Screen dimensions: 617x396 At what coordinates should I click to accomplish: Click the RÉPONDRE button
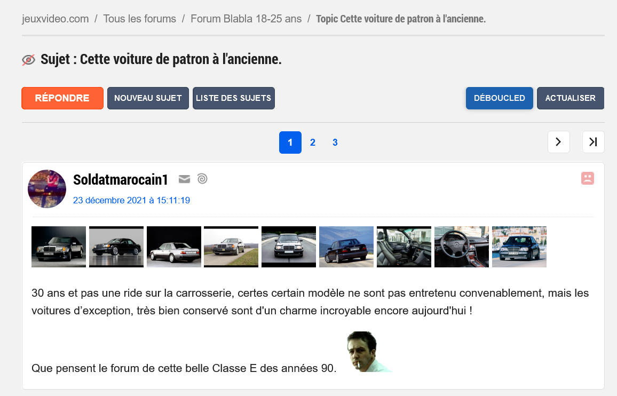pyautogui.click(x=62, y=98)
